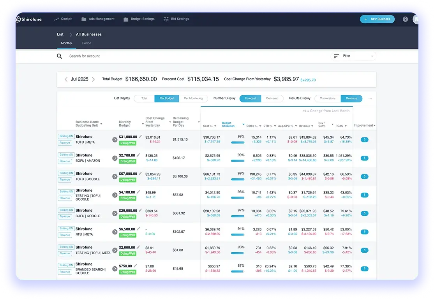The height and width of the screenshot is (299, 434).
Task: Open the Filter dropdown
Action: point(353,56)
